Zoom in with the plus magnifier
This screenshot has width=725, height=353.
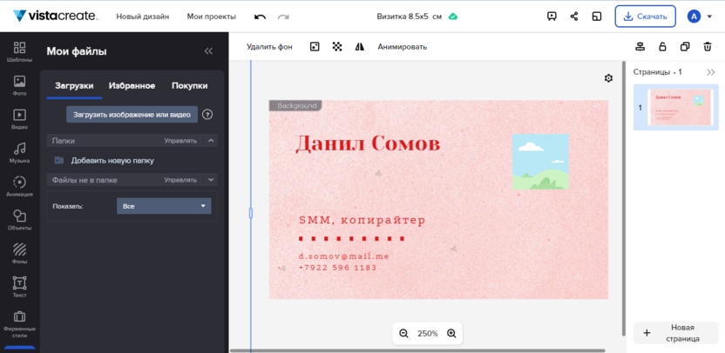(451, 334)
